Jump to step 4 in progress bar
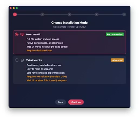Image resolution: width=139 pixels, height=119 pixels. click(x=97, y=14)
